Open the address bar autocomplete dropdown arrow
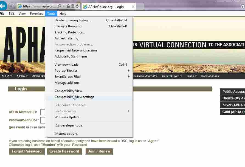 tap(64, 6)
